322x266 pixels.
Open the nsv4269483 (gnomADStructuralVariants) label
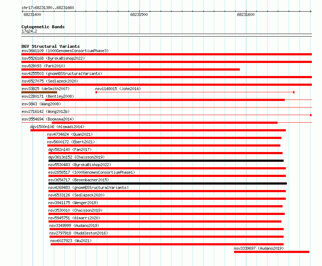[88, 187]
